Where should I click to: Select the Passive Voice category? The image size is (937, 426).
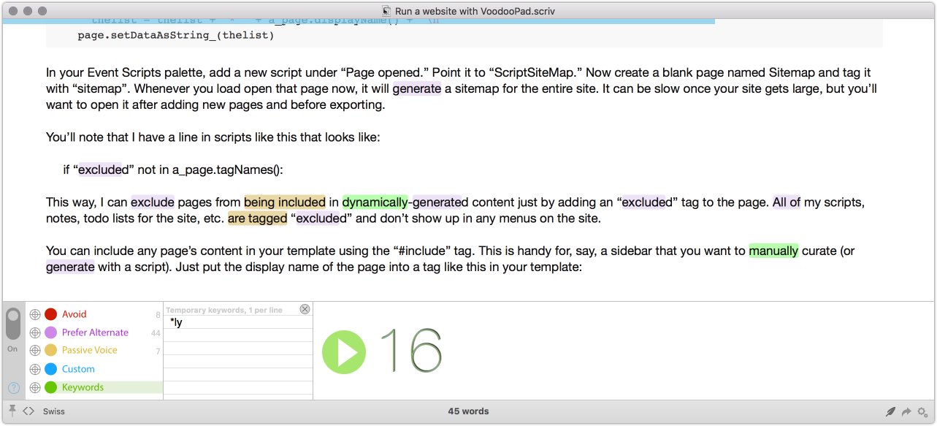89,351
